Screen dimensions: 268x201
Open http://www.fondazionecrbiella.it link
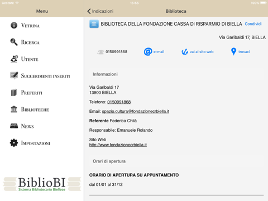click(x=118, y=145)
